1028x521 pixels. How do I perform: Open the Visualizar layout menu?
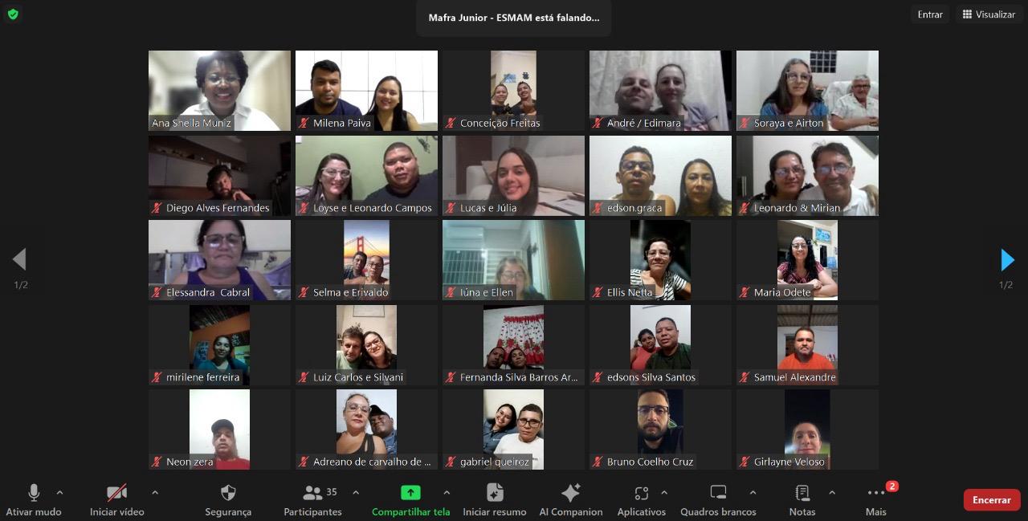tap(989, 14)
